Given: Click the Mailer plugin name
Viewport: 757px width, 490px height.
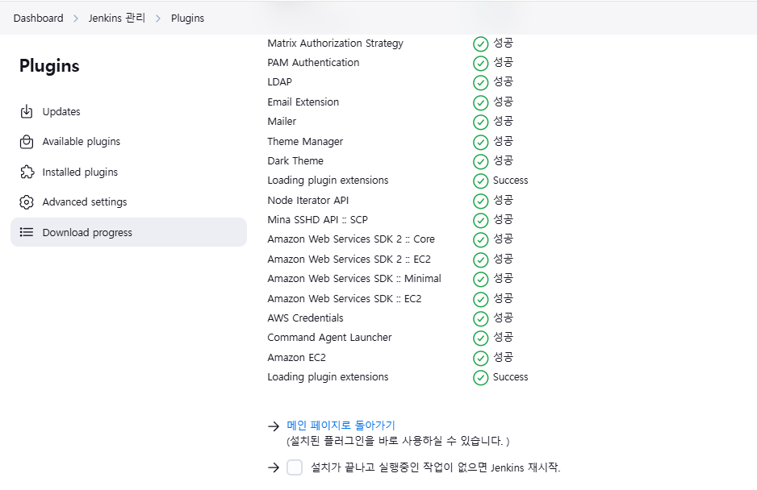Looking at the screenshot, I should tap(282, 122).
